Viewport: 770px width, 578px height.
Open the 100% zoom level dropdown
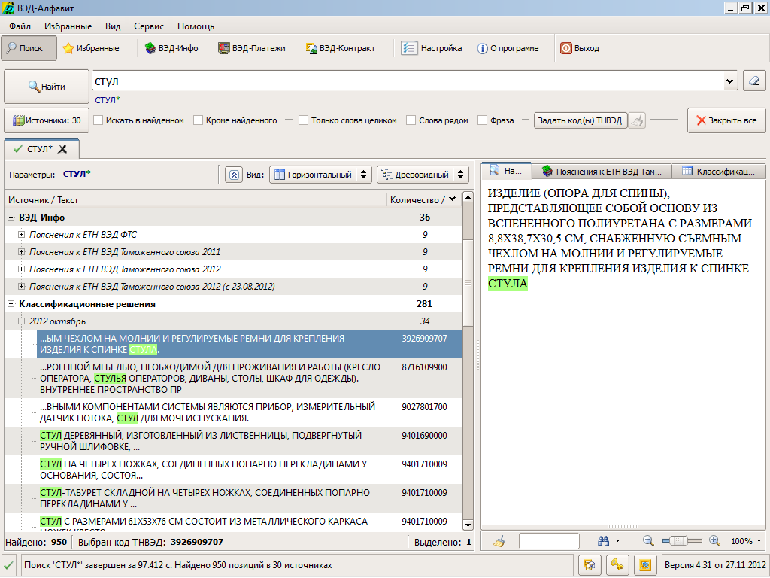pyautogui.click(x=759, y=541)
